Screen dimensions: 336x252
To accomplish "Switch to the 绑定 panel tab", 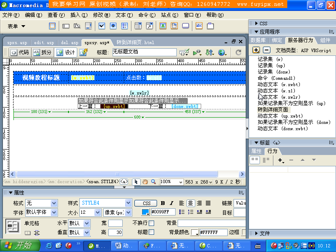I will tap(277, 40).
